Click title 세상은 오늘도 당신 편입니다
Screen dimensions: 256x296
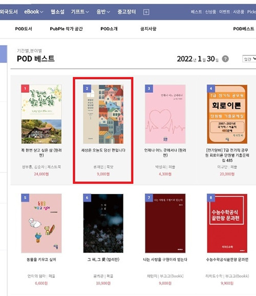[103, 150]
